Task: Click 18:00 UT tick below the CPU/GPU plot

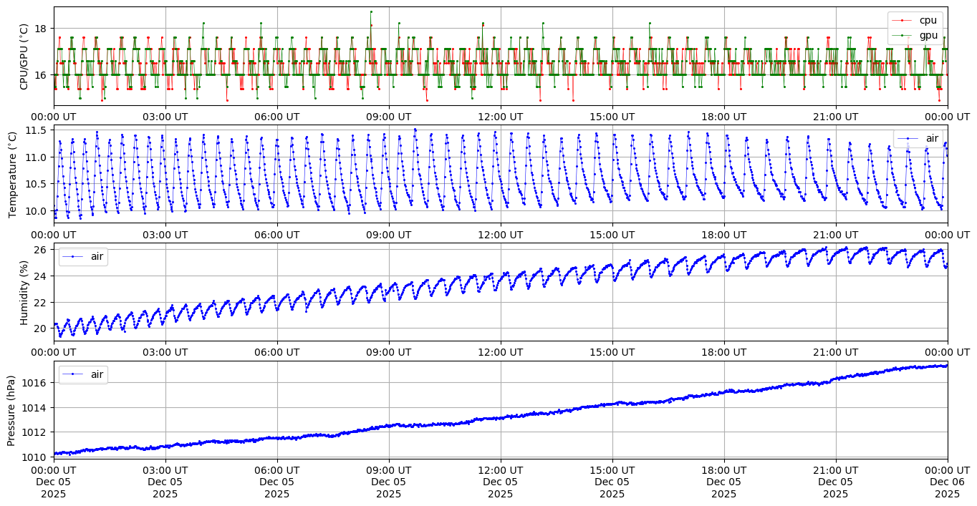Action: [723, 117]
